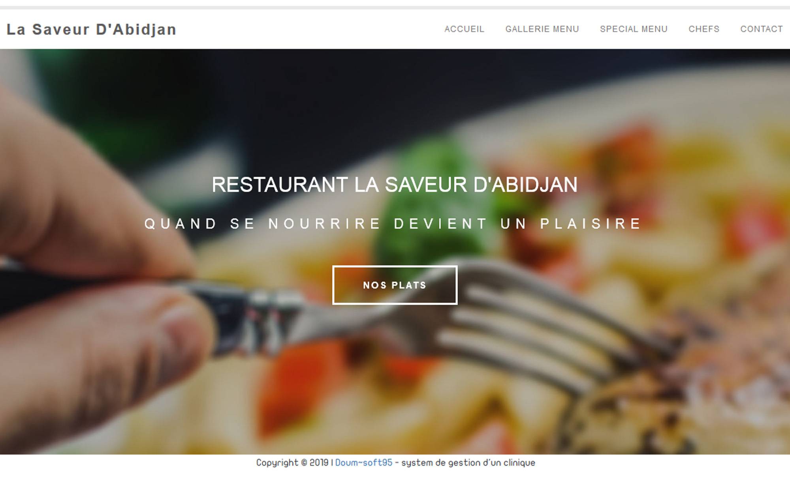The image size is (790, 483).
Task: Click the Copyright word in the footer
Action: tap(277, 462)
